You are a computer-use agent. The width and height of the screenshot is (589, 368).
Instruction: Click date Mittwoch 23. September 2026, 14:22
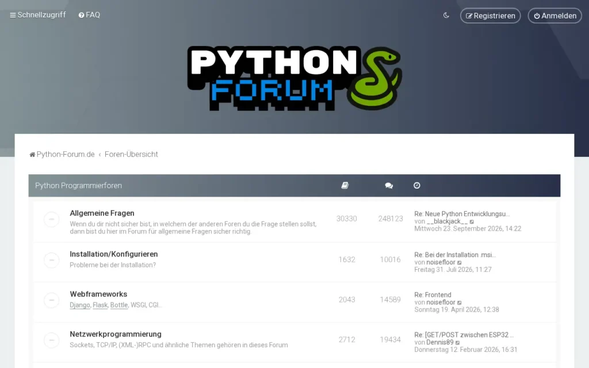click(468, 229)
